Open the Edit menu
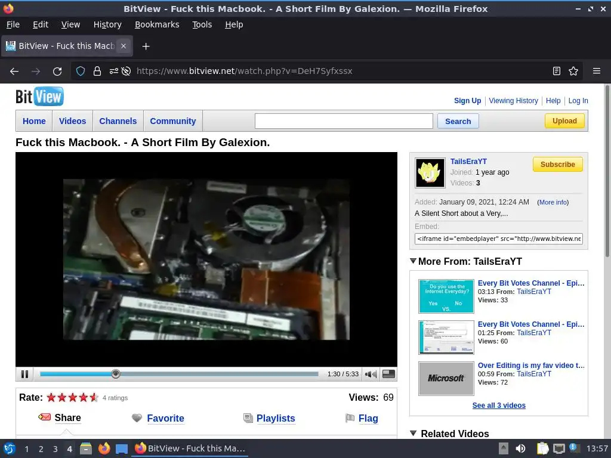611x458 pixels. pos(41,24)
